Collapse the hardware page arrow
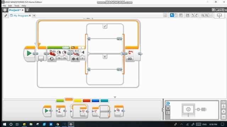 point(163,110)
